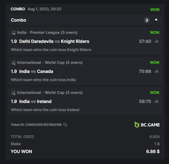
Task: Click the combo count badge showing 3
Action: point(147,20)
